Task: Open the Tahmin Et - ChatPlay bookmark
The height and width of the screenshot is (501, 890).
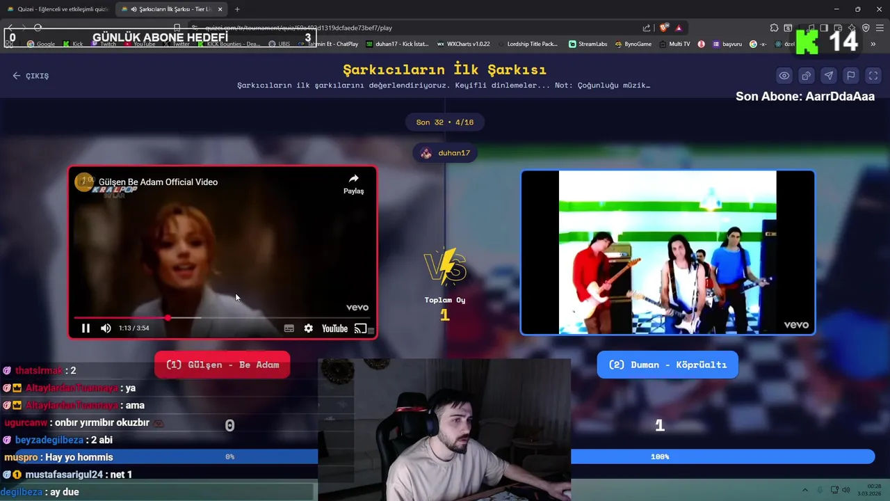Action: pyautogui.click(x=328, y=44)
